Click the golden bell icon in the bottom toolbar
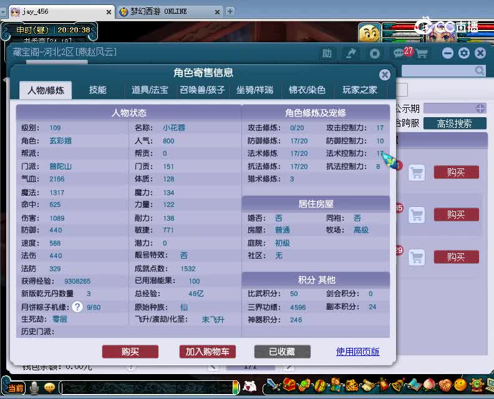The height and width of the screenshot is (399, 494). point(398,385)
